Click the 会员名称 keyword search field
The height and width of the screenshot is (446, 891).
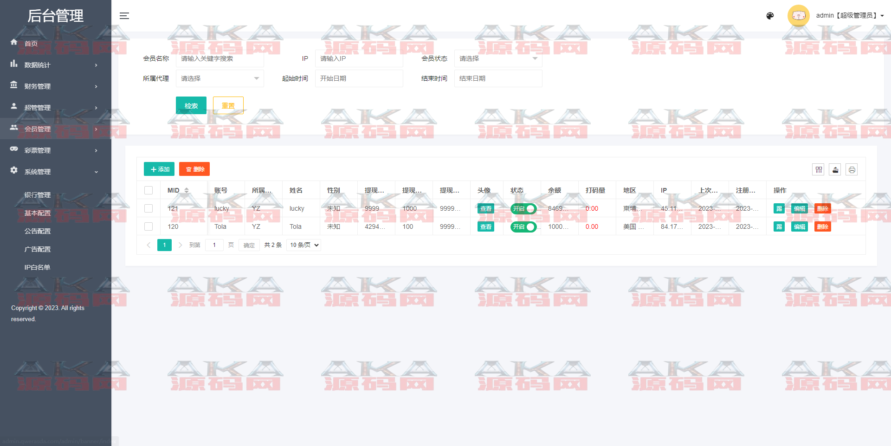(x=220, y=58)
